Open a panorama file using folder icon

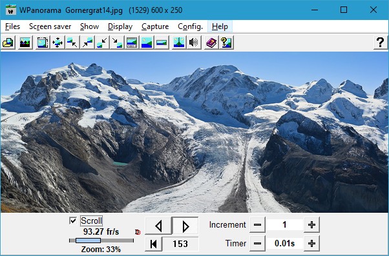[8, 43]
